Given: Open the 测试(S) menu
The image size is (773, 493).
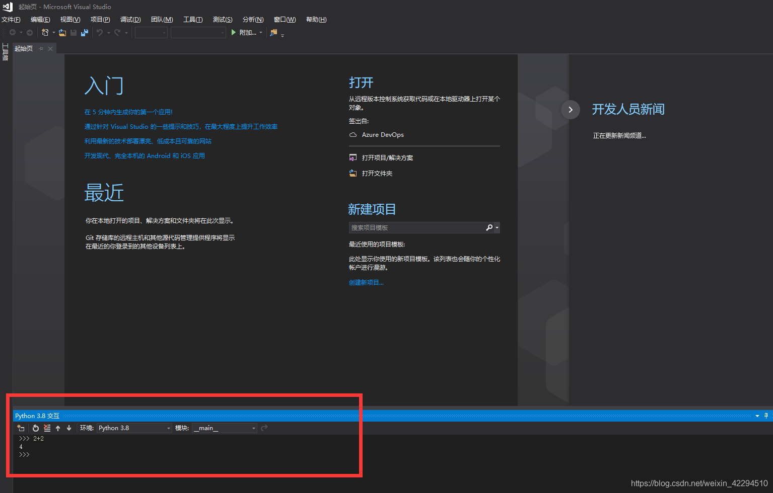Looking at the screenshot, I should click(x=223, y=20).
